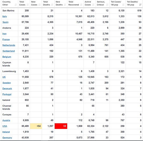Sort by Total Deaths column arrows
The width and height of the screenshot is (143, 141).
coord(52,5)
